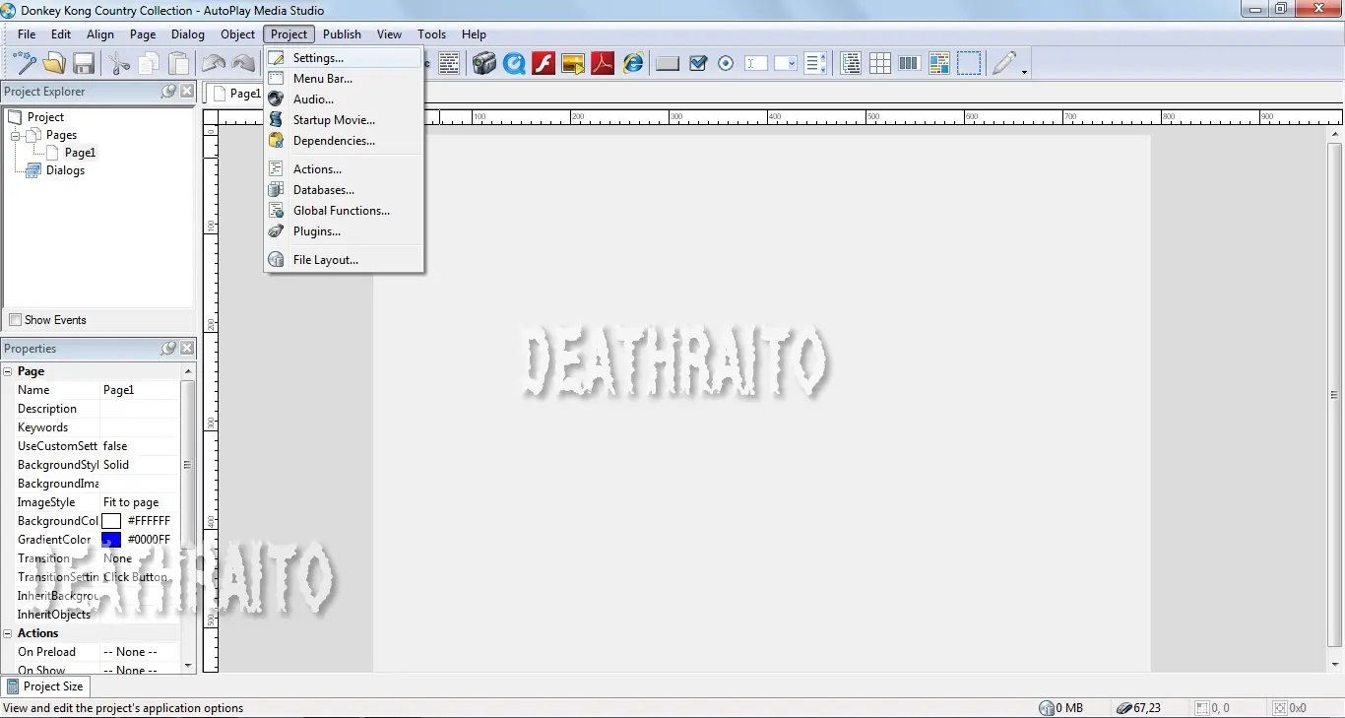Click the Copy icon in toolbar
This screenshot has width=1345, height=718.
point(149,64)
